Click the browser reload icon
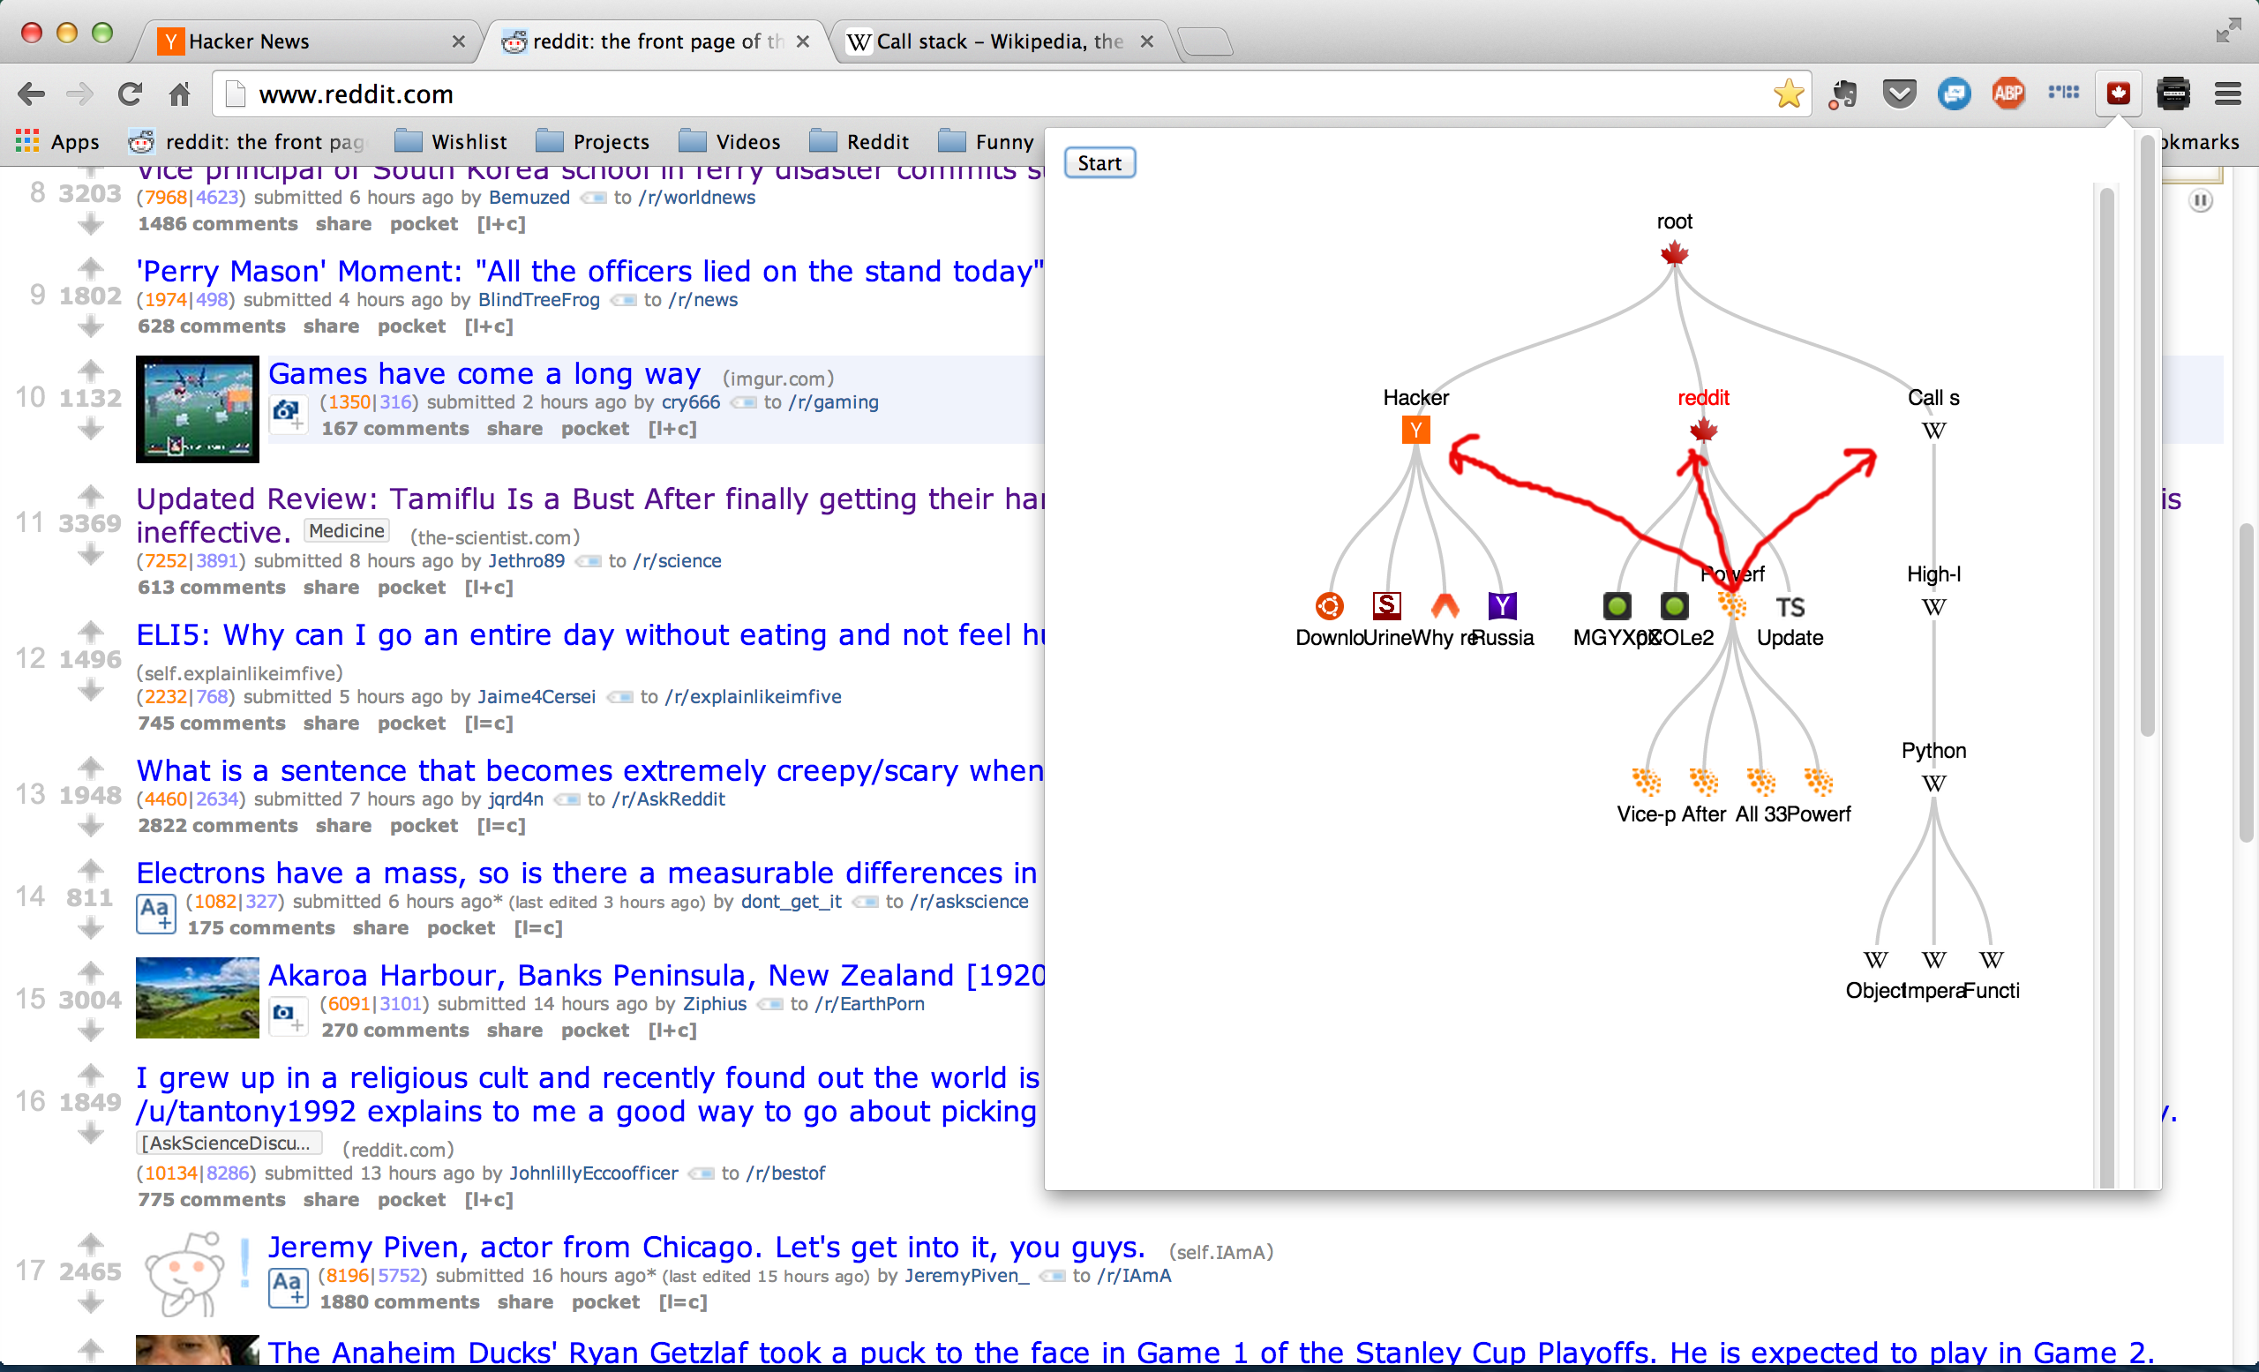Image resolution: width=2259 pixels, height=1372 pixels. (131, 94)
